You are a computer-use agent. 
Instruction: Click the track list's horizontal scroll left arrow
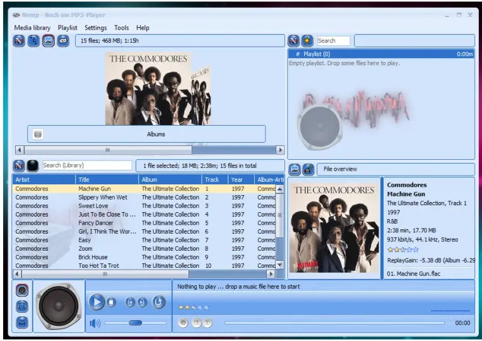point(17,273)
